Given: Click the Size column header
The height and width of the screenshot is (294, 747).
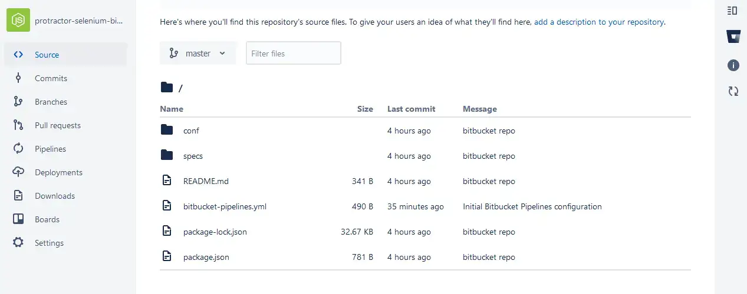Looking at the screenshot, I should [x=365, y=109].
